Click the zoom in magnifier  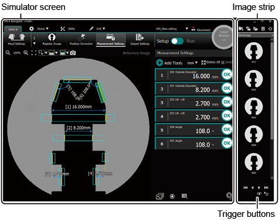[26, 53]
